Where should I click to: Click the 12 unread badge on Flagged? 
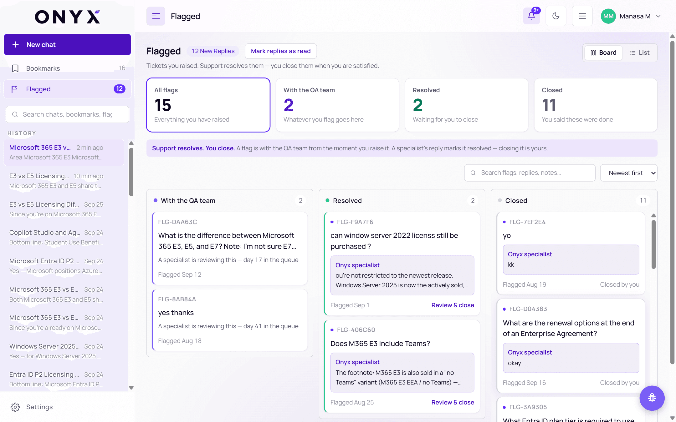pos(120,89)
